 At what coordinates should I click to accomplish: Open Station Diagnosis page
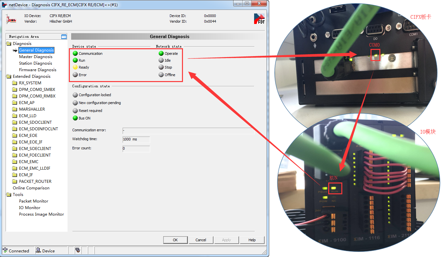[x=35, y=63]
